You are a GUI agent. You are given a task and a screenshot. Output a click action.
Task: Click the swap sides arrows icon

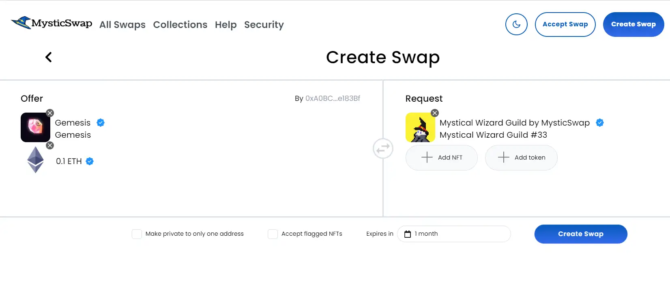click(x=383, y=149)
